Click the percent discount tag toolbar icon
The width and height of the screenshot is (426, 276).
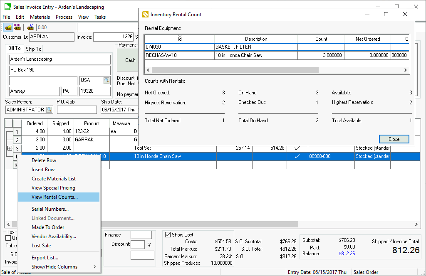click(30, 27)
